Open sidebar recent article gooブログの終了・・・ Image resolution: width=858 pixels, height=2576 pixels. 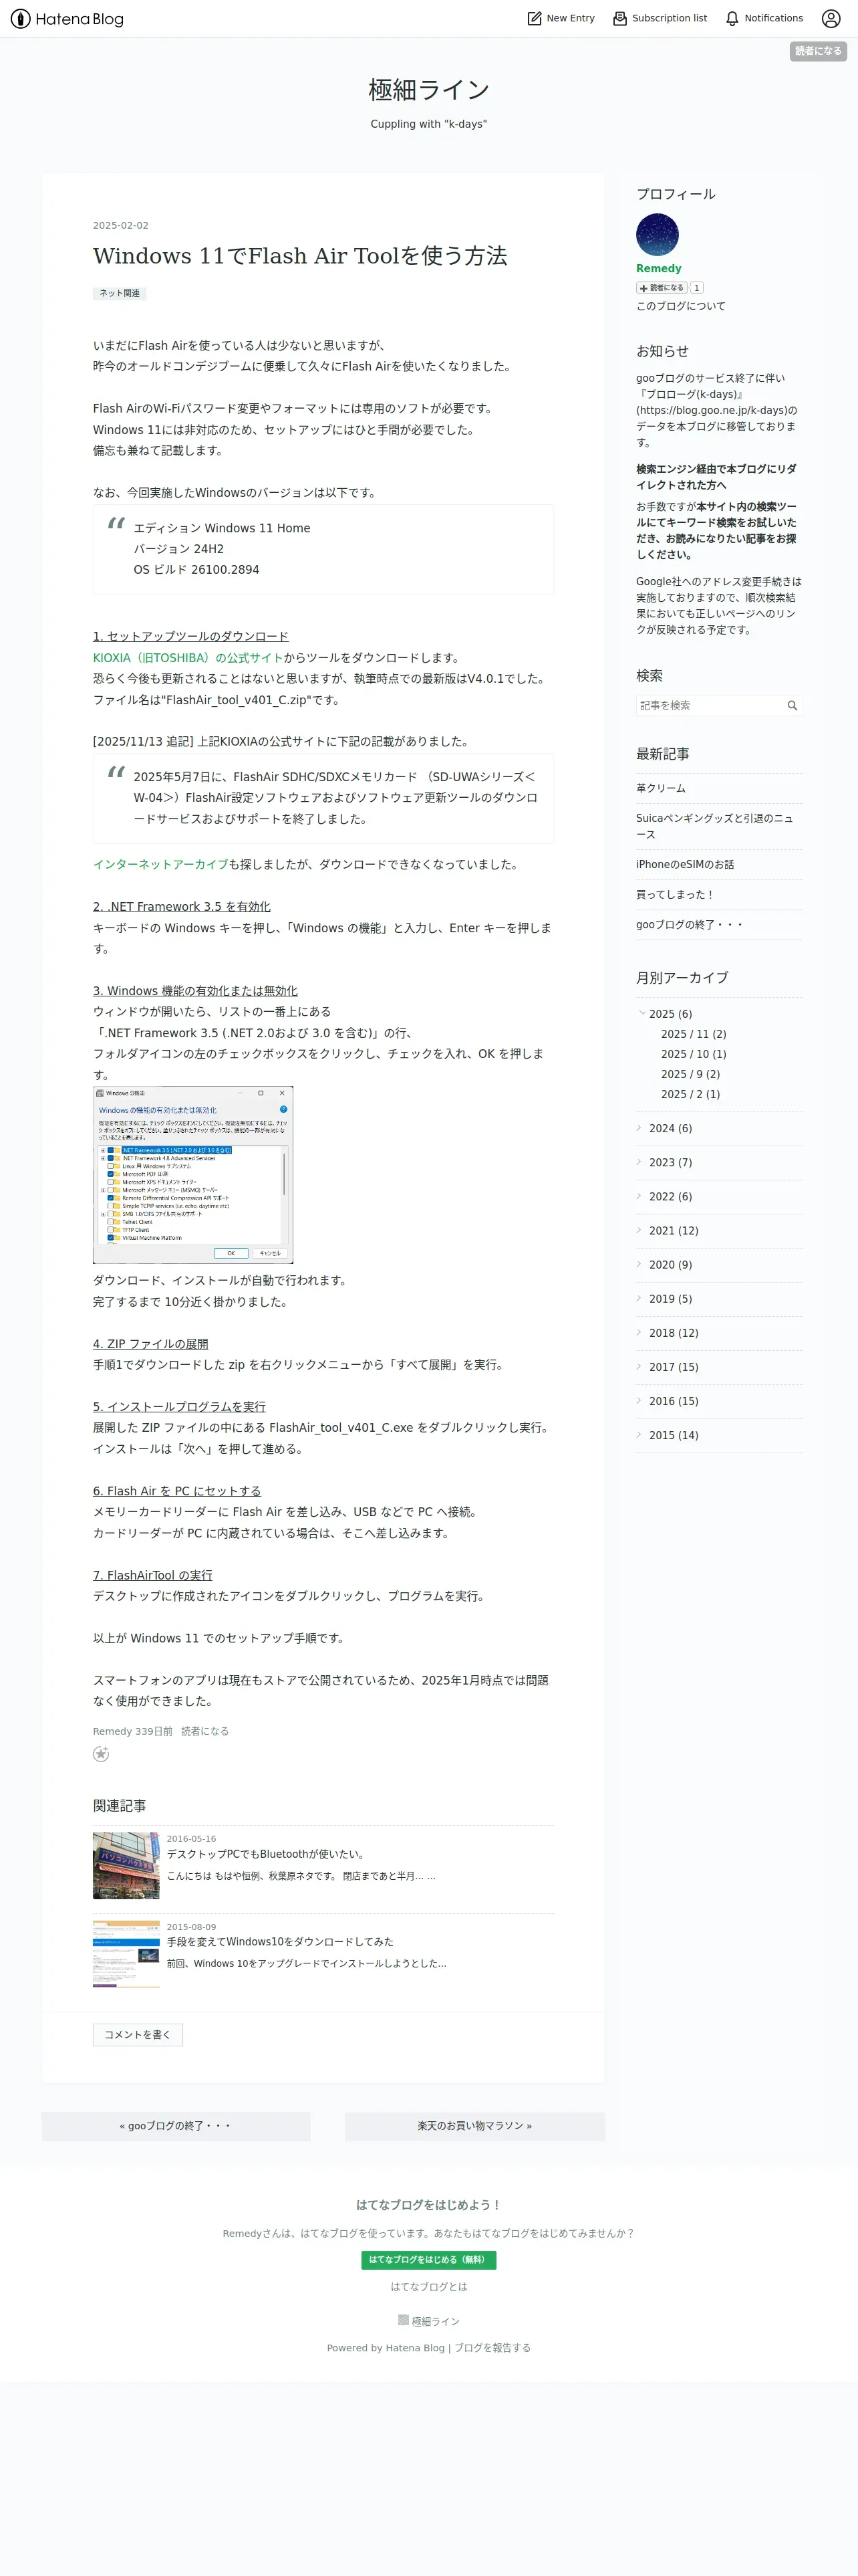[689, 925]
